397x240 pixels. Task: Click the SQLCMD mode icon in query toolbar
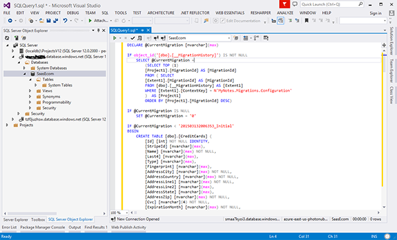(265, 38)
